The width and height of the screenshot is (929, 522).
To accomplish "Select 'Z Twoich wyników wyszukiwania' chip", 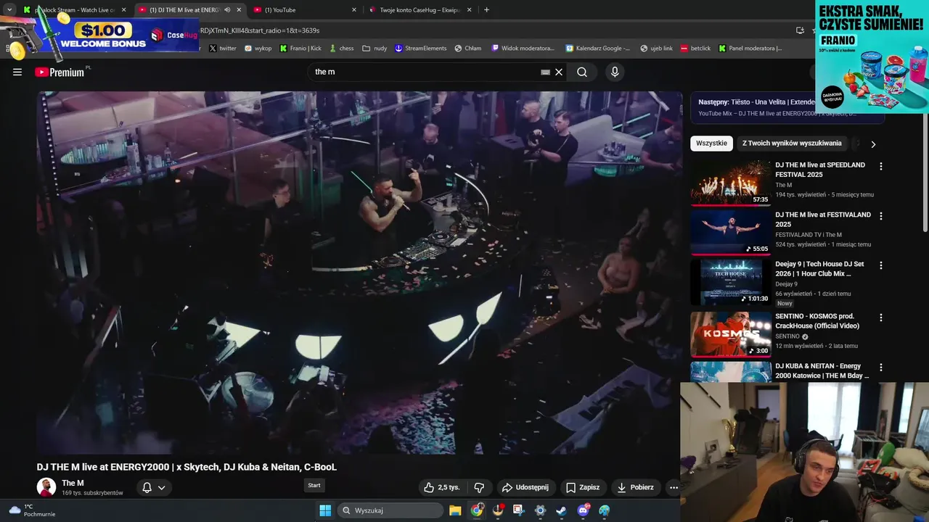I will pos(792,144).
